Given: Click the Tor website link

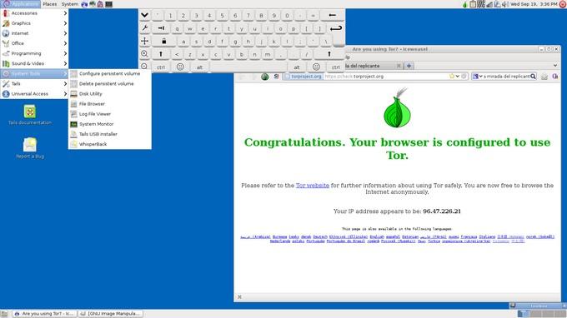Looking at the screenshot, I should pos(313,186).
